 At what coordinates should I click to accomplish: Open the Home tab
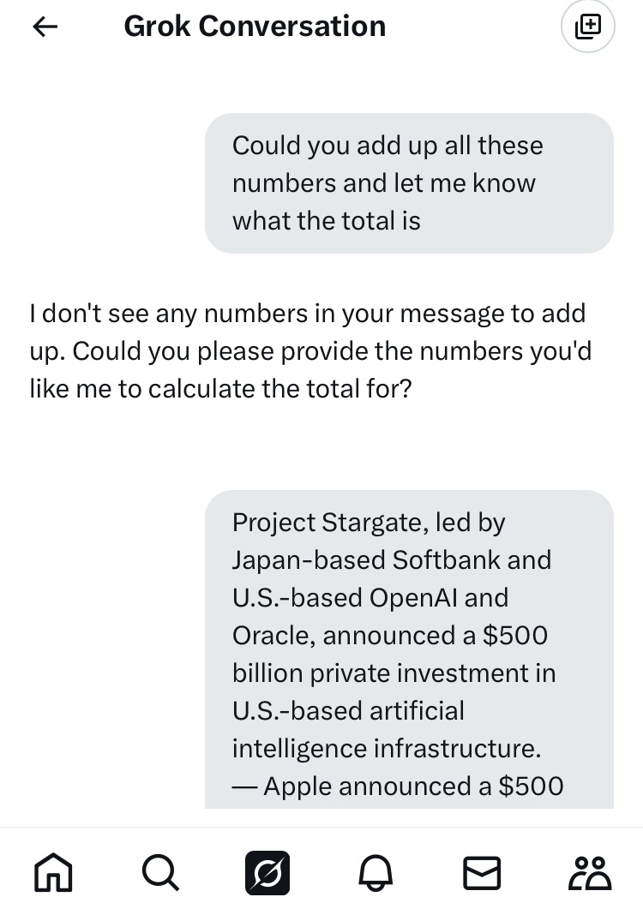click(x=53, y=872)
